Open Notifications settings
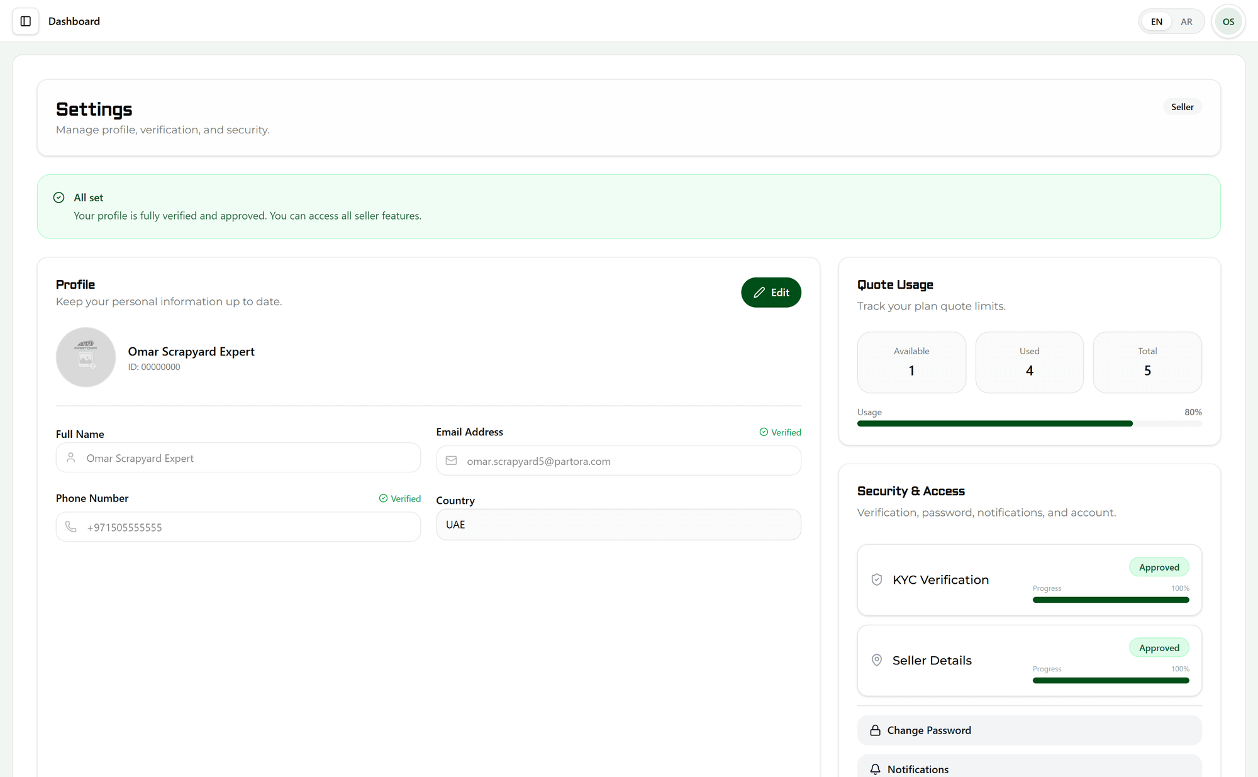The width and height of the screenshot is (1258, 777). click(x=1029, y=766)
